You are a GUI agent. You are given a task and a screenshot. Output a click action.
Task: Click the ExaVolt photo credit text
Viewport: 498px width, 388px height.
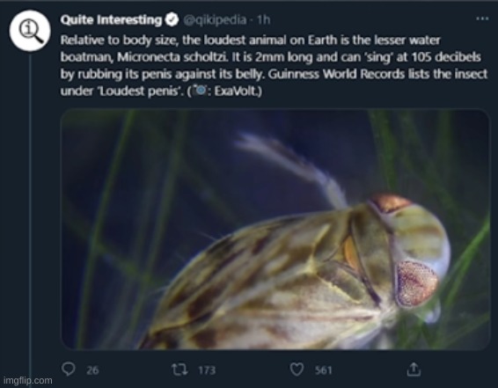coord(237,92)
